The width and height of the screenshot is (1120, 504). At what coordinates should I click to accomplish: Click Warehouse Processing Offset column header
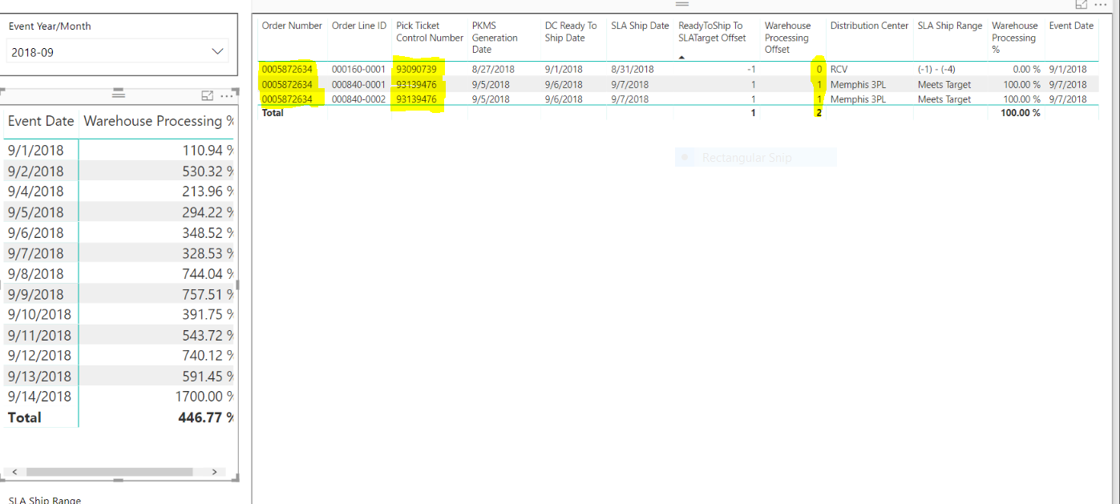(787, 38)
